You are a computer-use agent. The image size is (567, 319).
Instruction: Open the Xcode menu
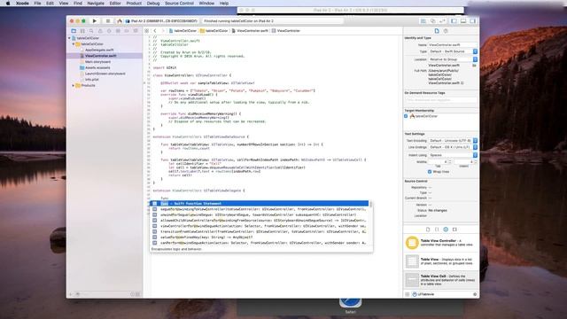click(x=22, y=4)
